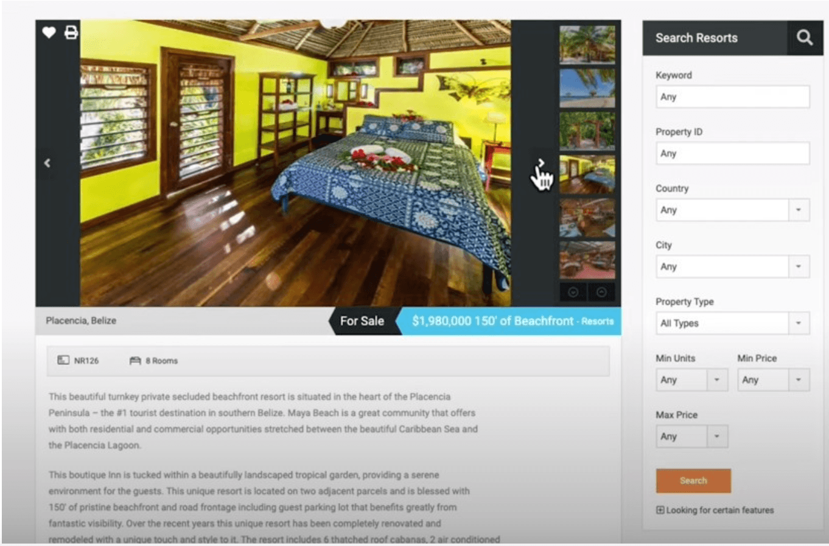Viewport: 829px width, 546px height.
Task: Select the bedroom thumbnail in gallery strip
Action: [x=587, y=174]
